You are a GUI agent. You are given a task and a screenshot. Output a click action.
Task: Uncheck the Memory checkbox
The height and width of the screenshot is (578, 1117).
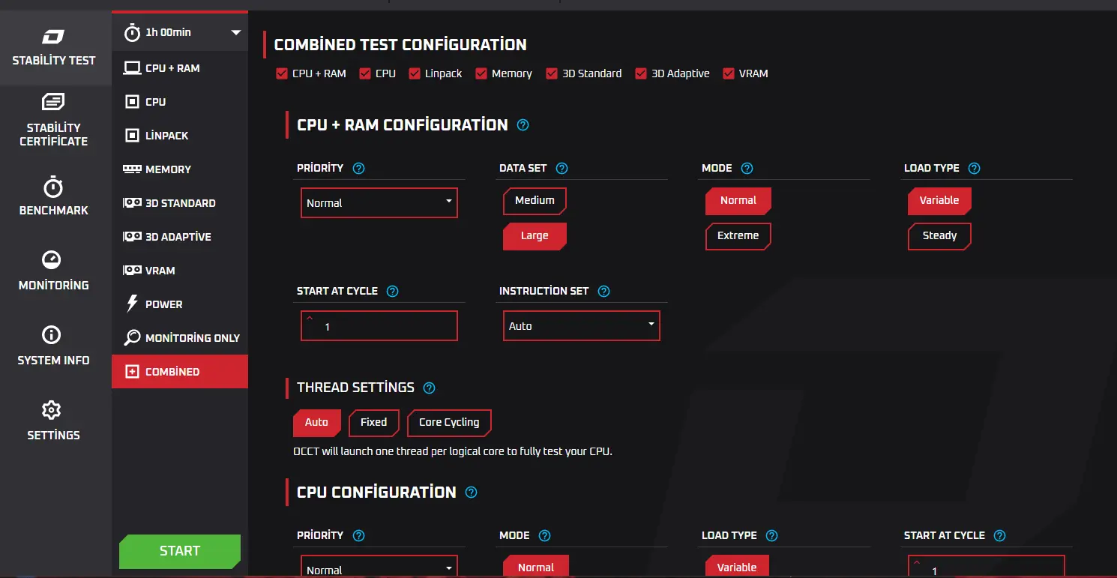481,73
